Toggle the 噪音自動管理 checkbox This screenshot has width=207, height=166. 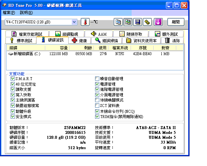(97, 79)
